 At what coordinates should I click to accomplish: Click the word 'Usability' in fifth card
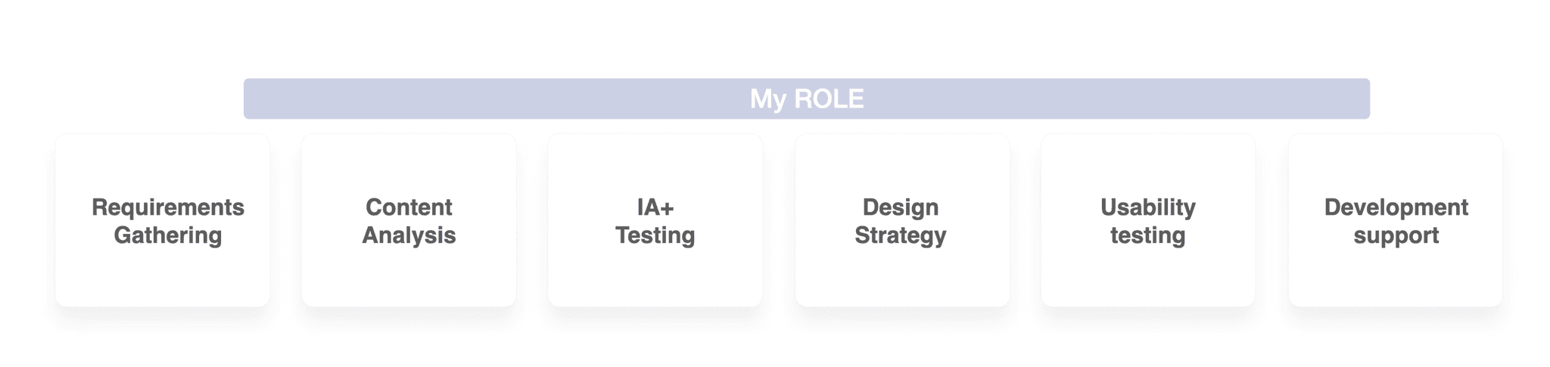(x=1147, y=207)
